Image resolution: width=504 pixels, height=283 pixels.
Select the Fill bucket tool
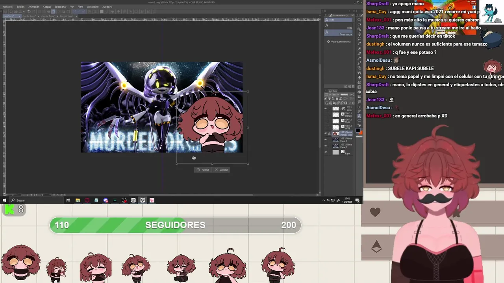pyautogui.click(x=359, y=91)
